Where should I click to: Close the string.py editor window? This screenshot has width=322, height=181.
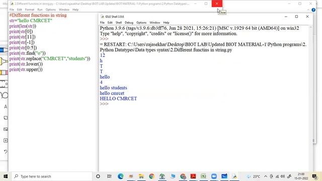click(217, 4)
